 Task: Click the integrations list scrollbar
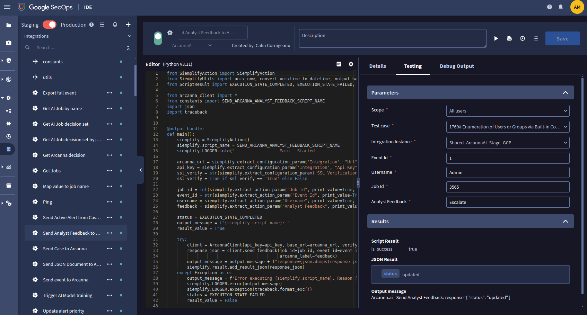135,81
